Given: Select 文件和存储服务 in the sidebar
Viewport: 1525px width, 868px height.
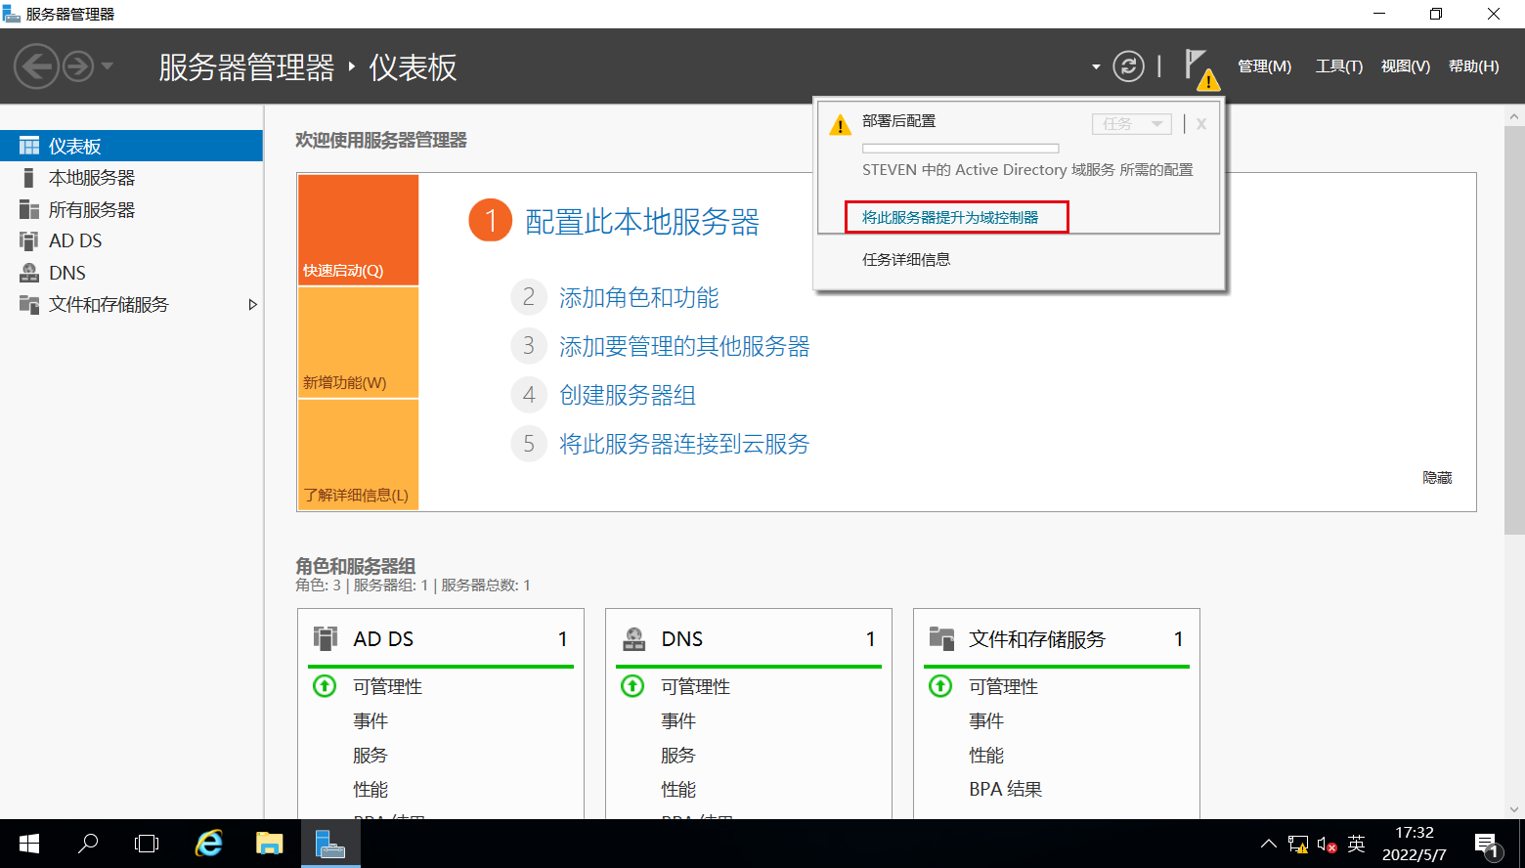Looking at the screenshot, I should [131, 304].
